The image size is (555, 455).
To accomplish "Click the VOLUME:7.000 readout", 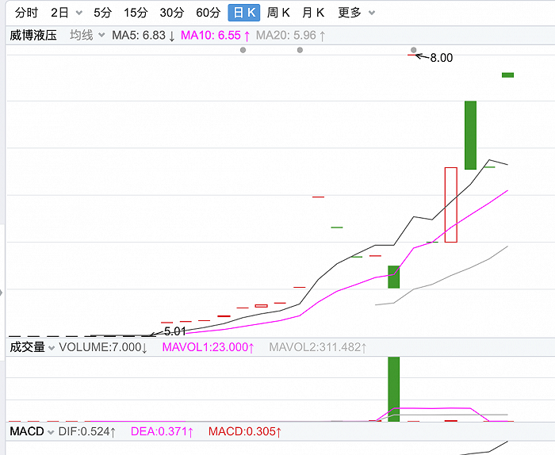I will coord(103,347).
